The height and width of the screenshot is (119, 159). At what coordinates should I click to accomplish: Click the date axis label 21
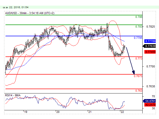pyautogui.click(x=90, y=112)
